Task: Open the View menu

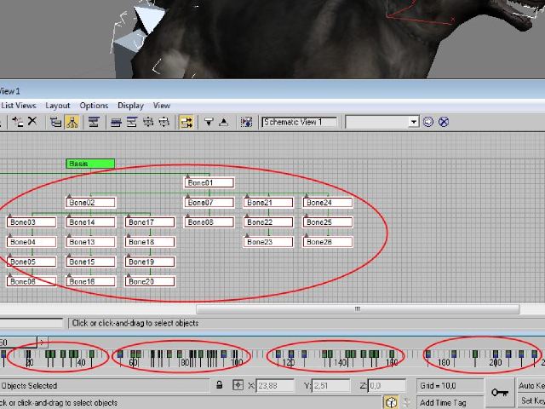Action: coord(162,106)
